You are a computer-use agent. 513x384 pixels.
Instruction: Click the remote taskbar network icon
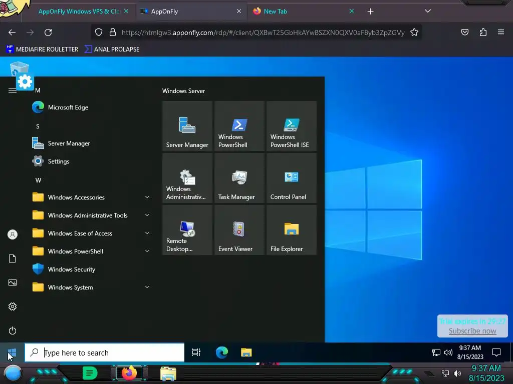pyautogui.click(x=436, y=352)
